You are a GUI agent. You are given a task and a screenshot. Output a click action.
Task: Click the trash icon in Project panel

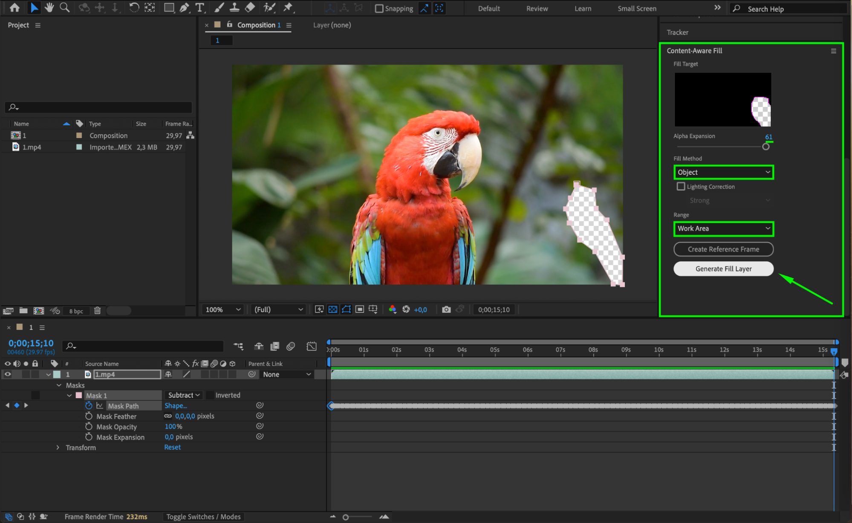coord(97,311)
